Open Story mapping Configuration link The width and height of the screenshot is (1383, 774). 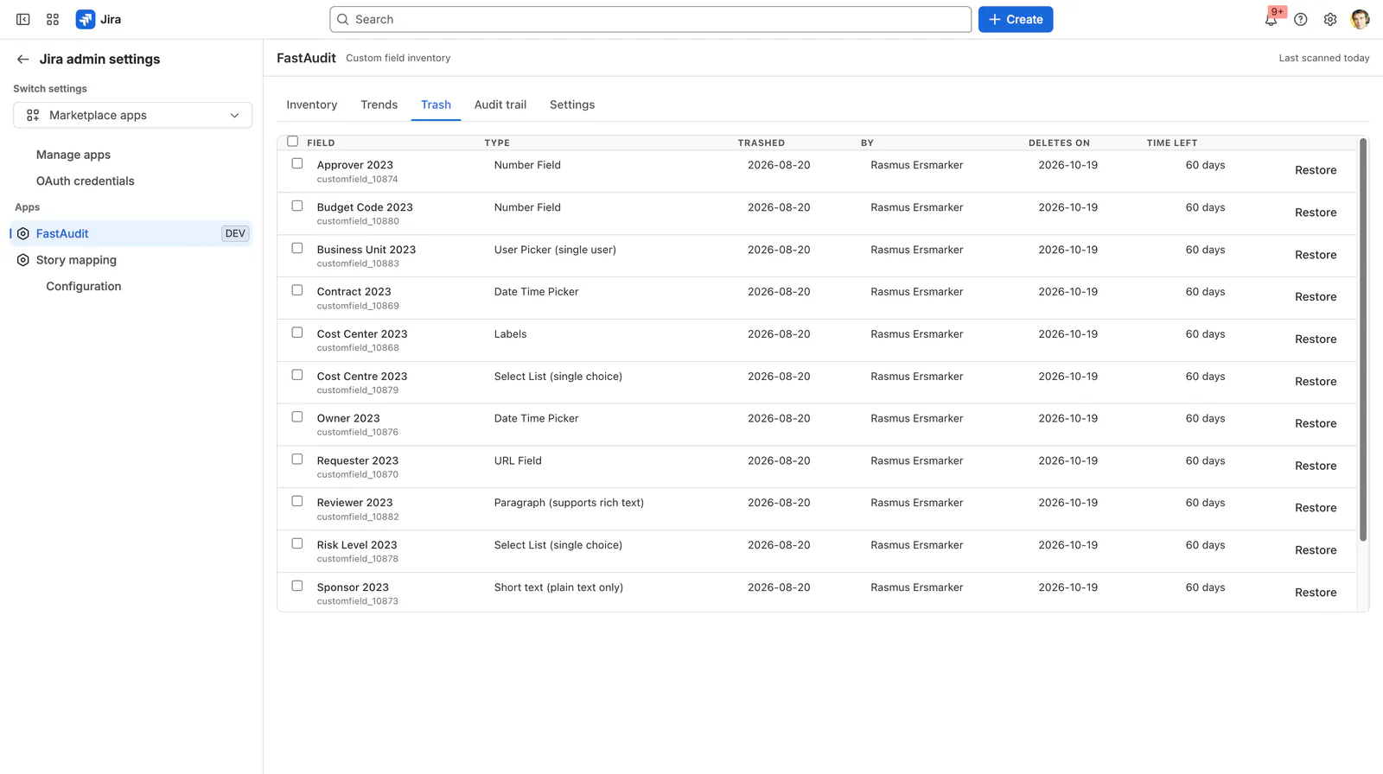pos(84,286)
